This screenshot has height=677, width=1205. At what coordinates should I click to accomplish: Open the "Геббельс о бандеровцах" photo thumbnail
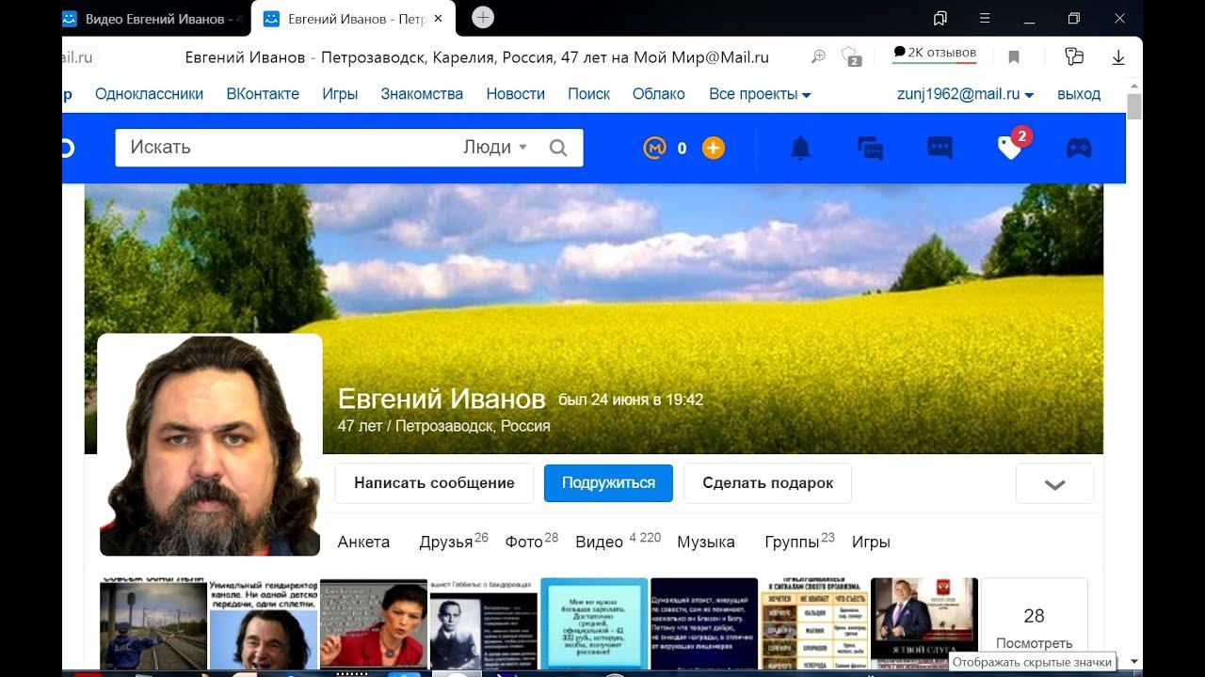pos(484,623)
